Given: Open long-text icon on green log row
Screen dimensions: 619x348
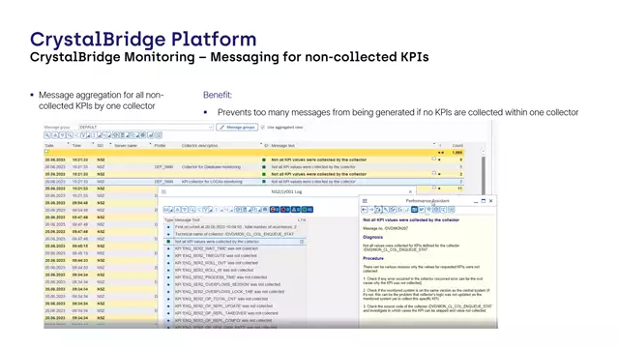Looking at the screenshot, I should 302,242.
